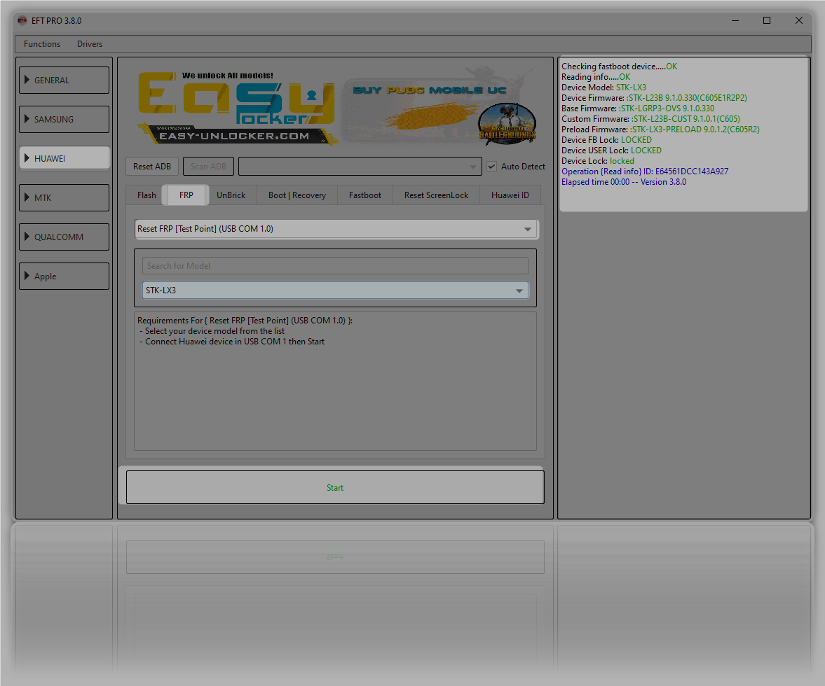Maximize the EFT PRO window
825x686 pixels.
click(767, 20)
